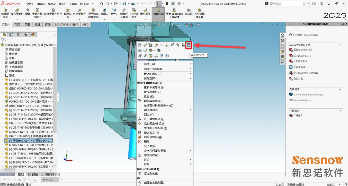The width and height of the screenshot is (348, 186).
Task: Switch to the 评估 (Evaluate) ribbon tab
Action: (48, 25)
